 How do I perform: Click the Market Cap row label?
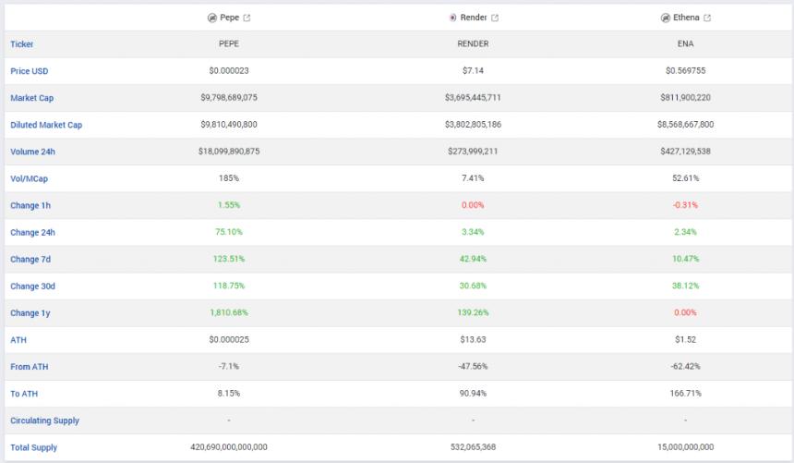pyautogui.click(x=32, y=98)
